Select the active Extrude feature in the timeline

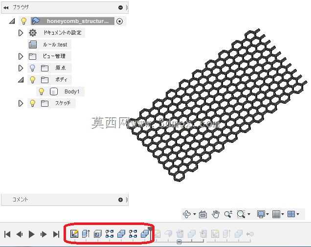[86, 234]
